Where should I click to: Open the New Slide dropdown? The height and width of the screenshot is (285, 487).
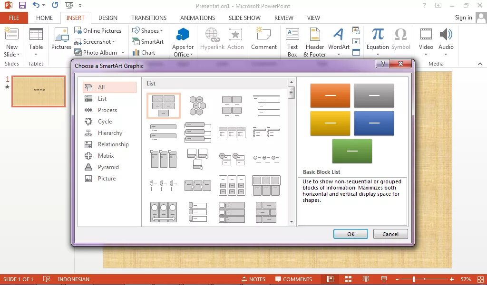(12, 51)
